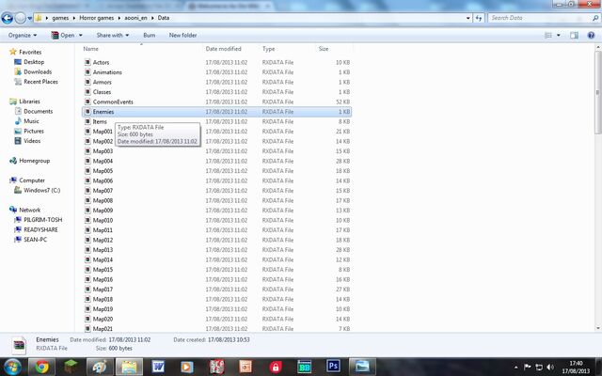Open the recent pages dropdown beside Forward
The width and height of the screenshot is (602, 376).
pos(29,18)
